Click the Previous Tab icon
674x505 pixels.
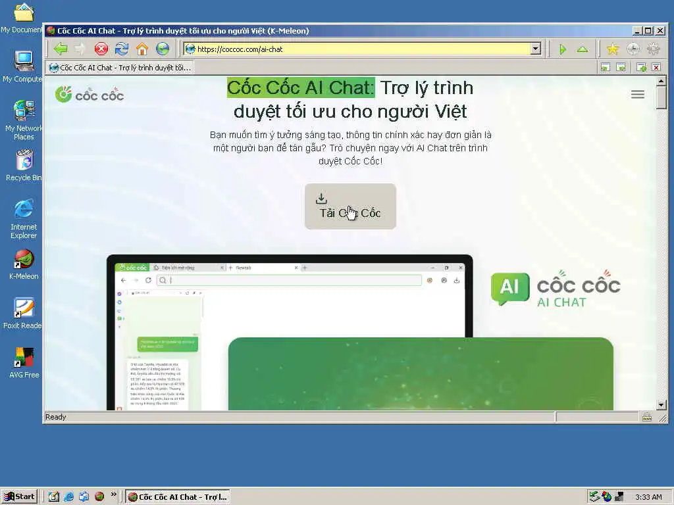606,68
